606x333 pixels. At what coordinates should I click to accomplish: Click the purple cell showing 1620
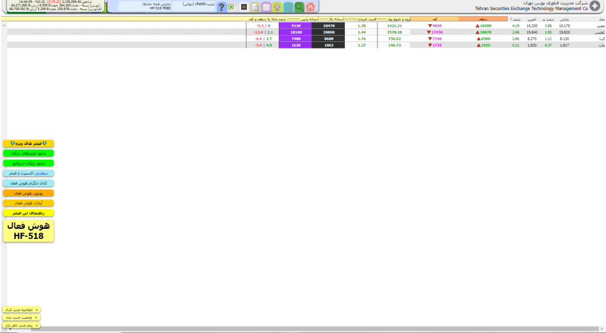[295, 46]
